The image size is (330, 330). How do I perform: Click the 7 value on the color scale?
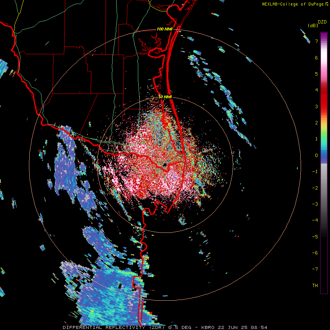(x=316, y=41)
